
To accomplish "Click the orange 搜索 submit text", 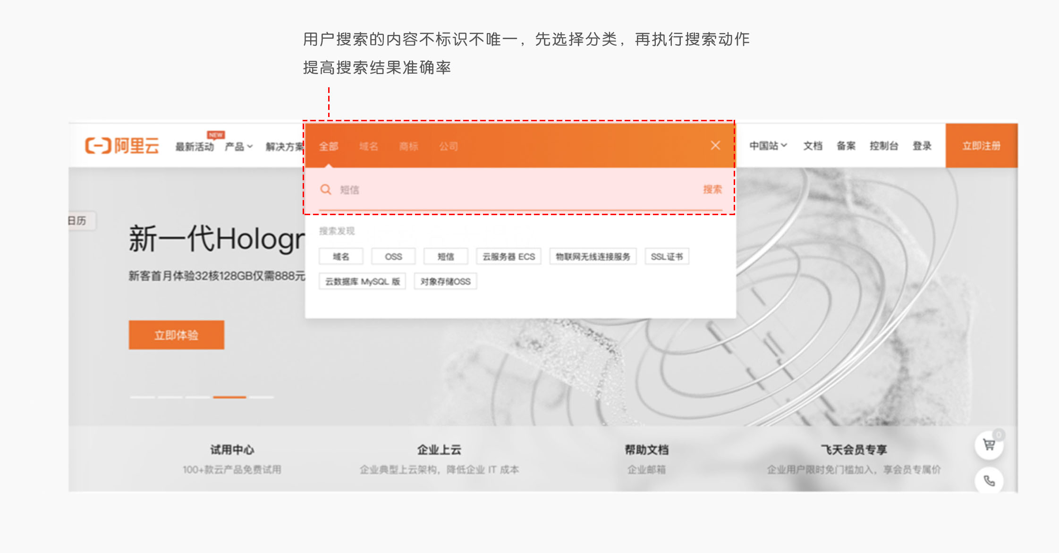I will [712, 190].
